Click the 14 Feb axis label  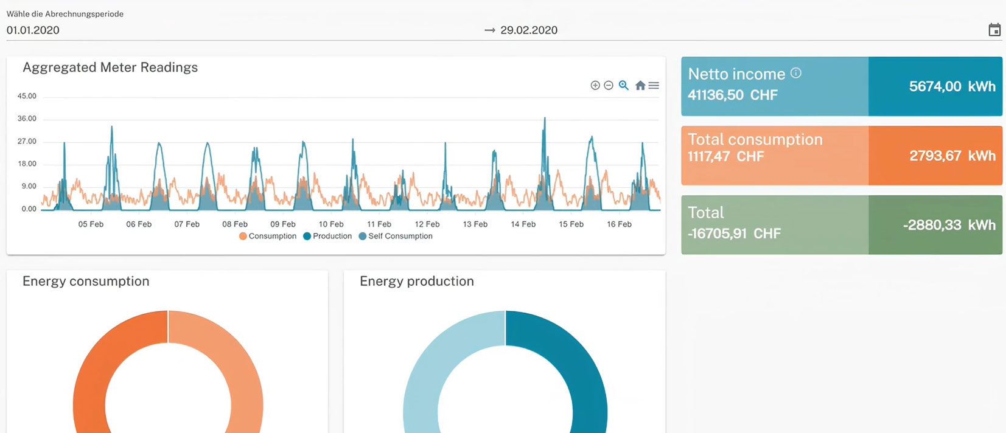point(523,224)
